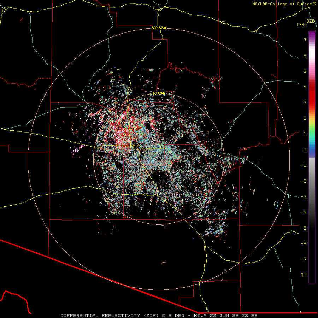Click the positive 1 scale value
318x318 pixels.
[x=305, y=134]
